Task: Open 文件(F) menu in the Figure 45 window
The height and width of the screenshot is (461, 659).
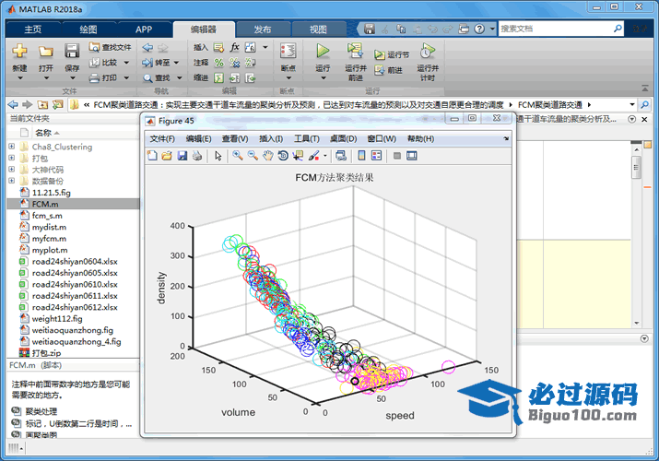Action: tap(162, 138)
